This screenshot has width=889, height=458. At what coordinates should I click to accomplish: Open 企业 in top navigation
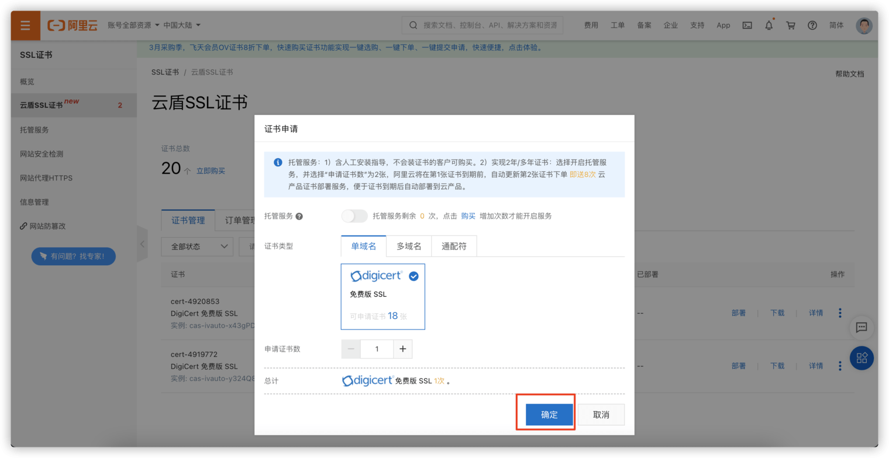click(x=671, y=26)
